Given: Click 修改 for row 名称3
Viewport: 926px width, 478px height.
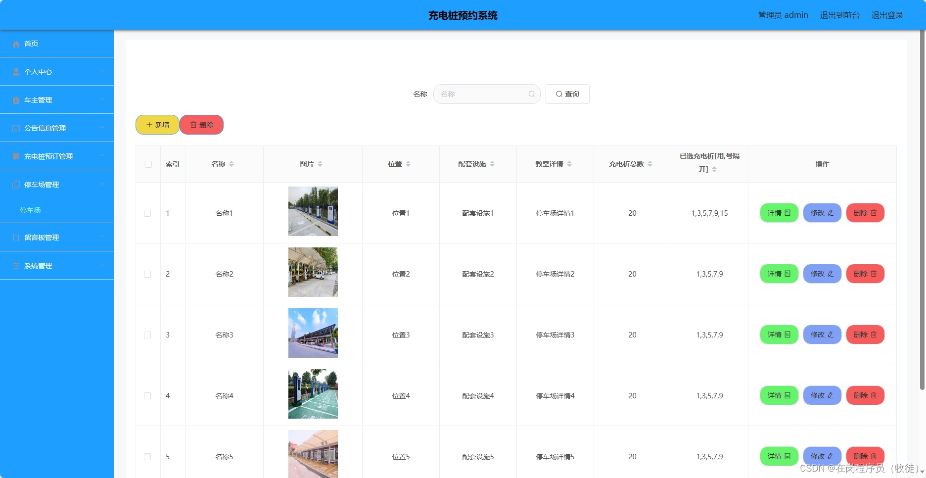Looking at the screenshot, I should tap(822, 335).
